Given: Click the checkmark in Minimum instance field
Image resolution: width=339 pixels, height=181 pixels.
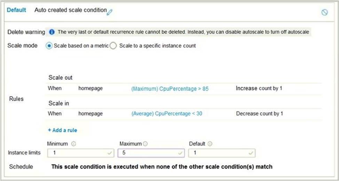Looking at the screenshot, I should click(110, 153).
